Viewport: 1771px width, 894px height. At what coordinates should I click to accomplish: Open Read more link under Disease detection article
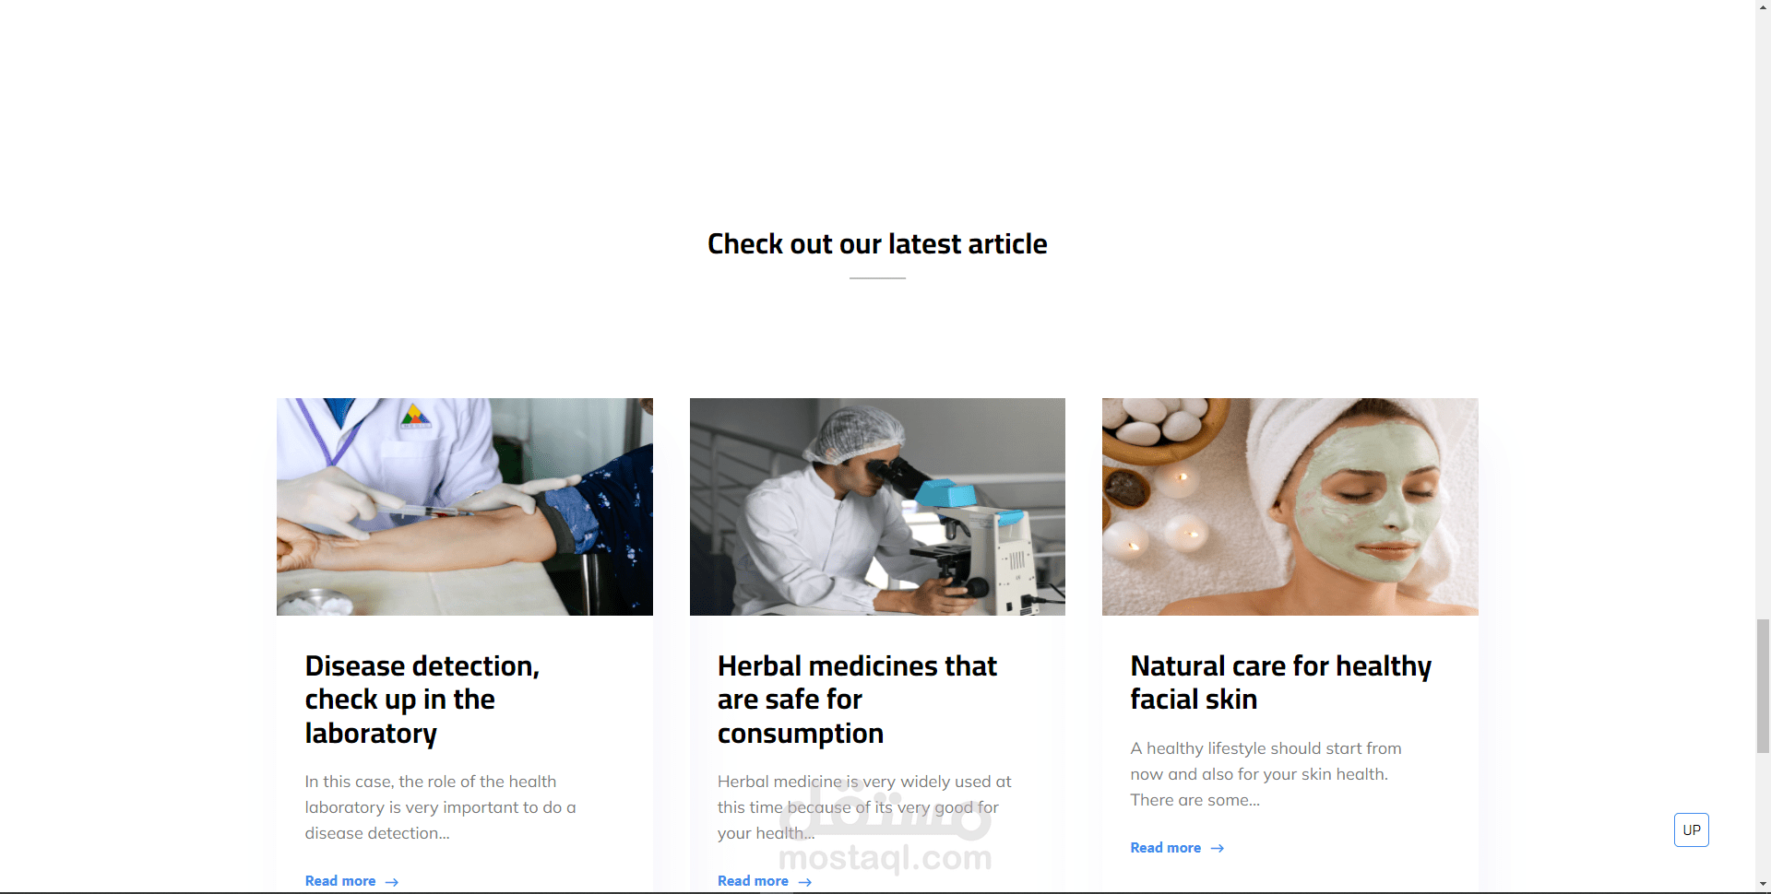(x=340, y=881)
